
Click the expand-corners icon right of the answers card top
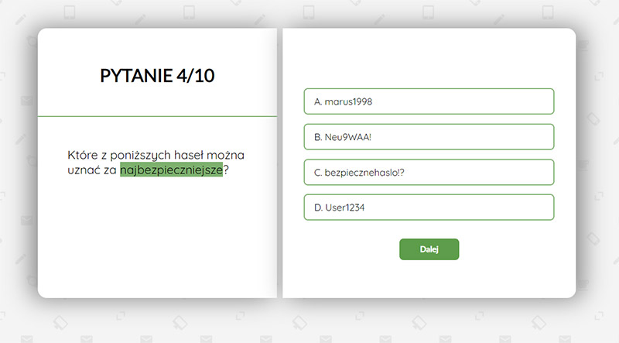pyautogui.click(x=599, y=76)
